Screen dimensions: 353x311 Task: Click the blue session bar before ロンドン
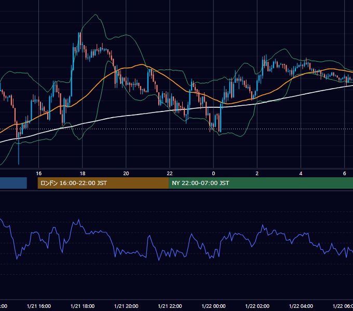(13, 183)
